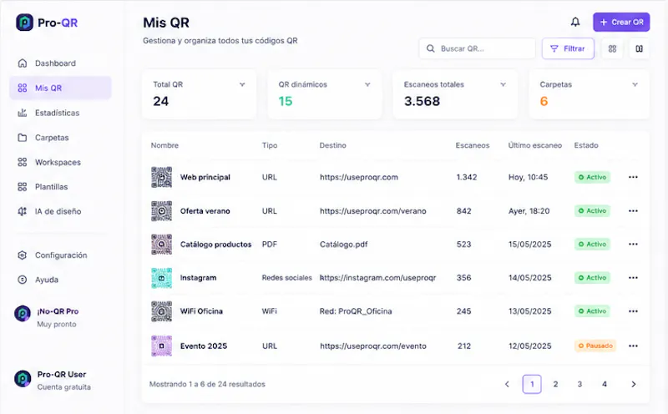Click the ¡No-QR Pro avatar icon
The width and height of the screenshot is (668, 414).
coord(23,314)
